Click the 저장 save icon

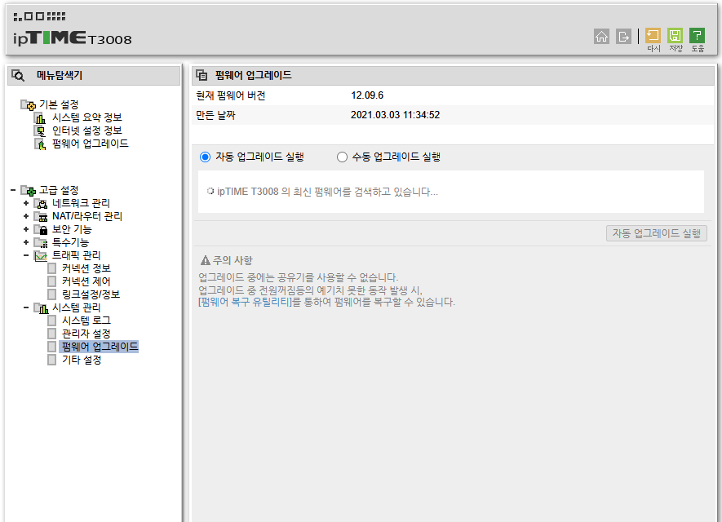pyautogui.click(x=675, y=35)
